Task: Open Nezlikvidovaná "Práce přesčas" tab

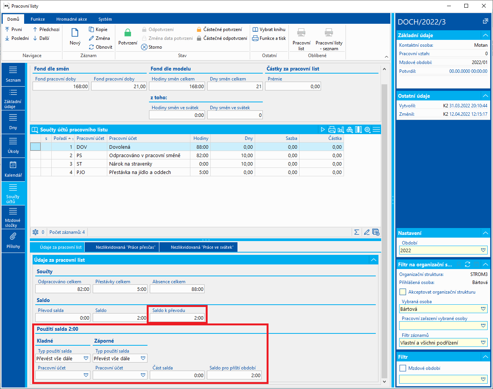Action: click(x=125, y=248)
